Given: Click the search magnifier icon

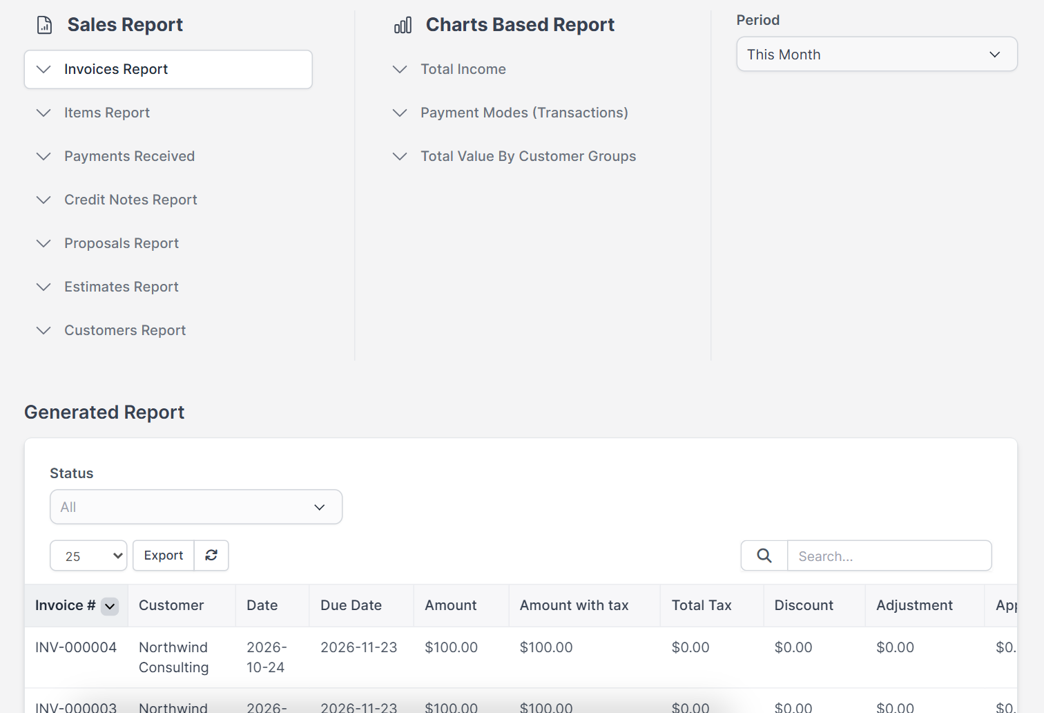Looking at the screenshot, I should (x=764, y=555).
